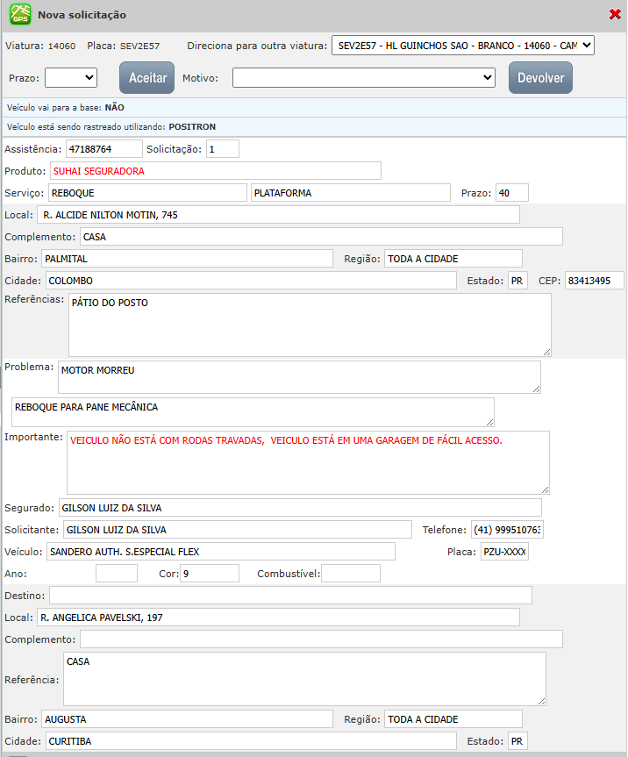Screen dimensions: 628x757
Task: Click the Local field with R. ALCIDE NILTON MOTIN
Action: [278, 215]
